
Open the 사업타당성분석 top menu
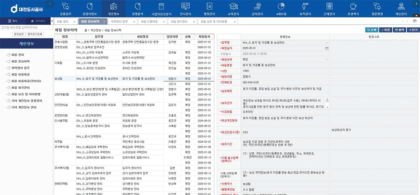point(161,9)
